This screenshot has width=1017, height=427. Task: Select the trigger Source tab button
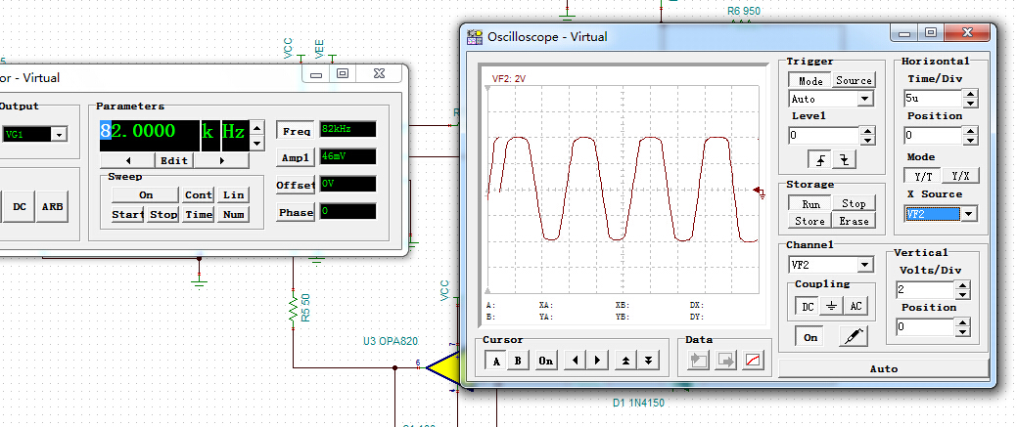click(x=854, y=80)
